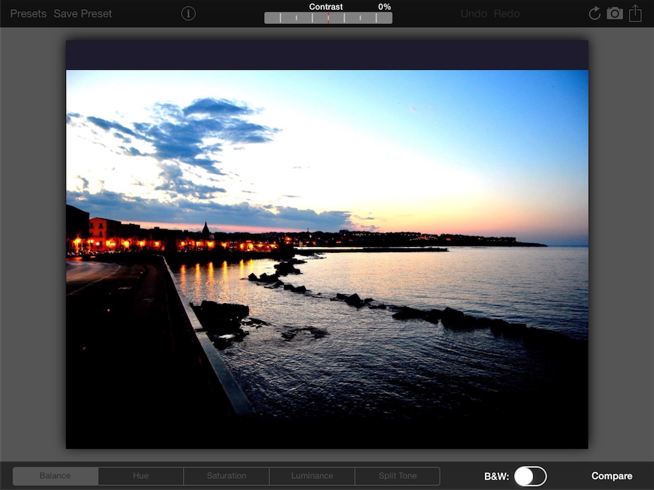Click the 0% contrast value readout

click(x=384, y=7)
